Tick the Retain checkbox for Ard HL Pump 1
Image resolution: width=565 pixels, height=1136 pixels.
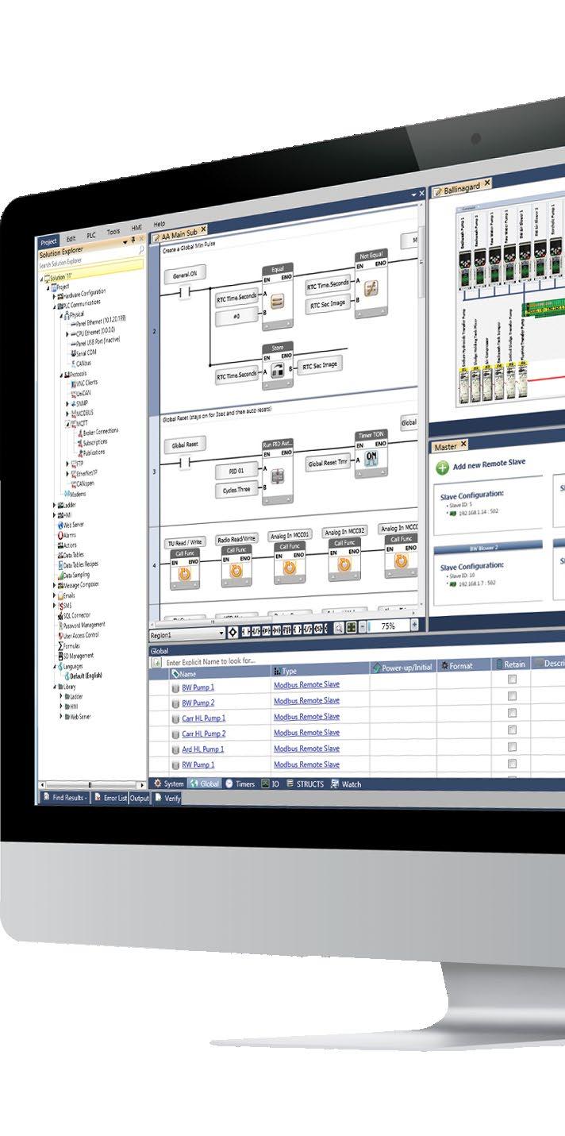coord(513,746)
